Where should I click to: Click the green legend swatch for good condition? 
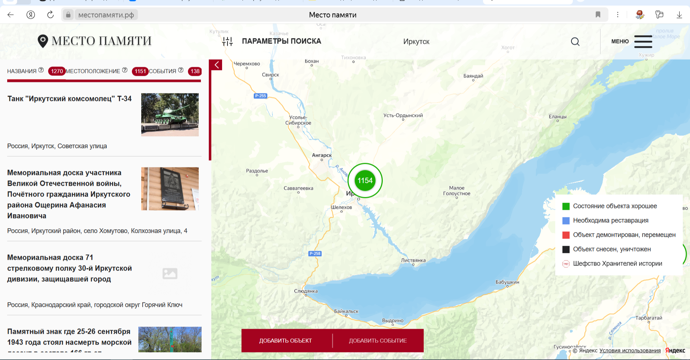pyautogui.click(x=566, y=206)
